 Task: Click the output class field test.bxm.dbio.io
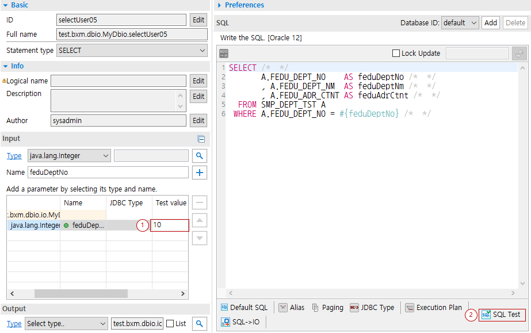[137, 324]
